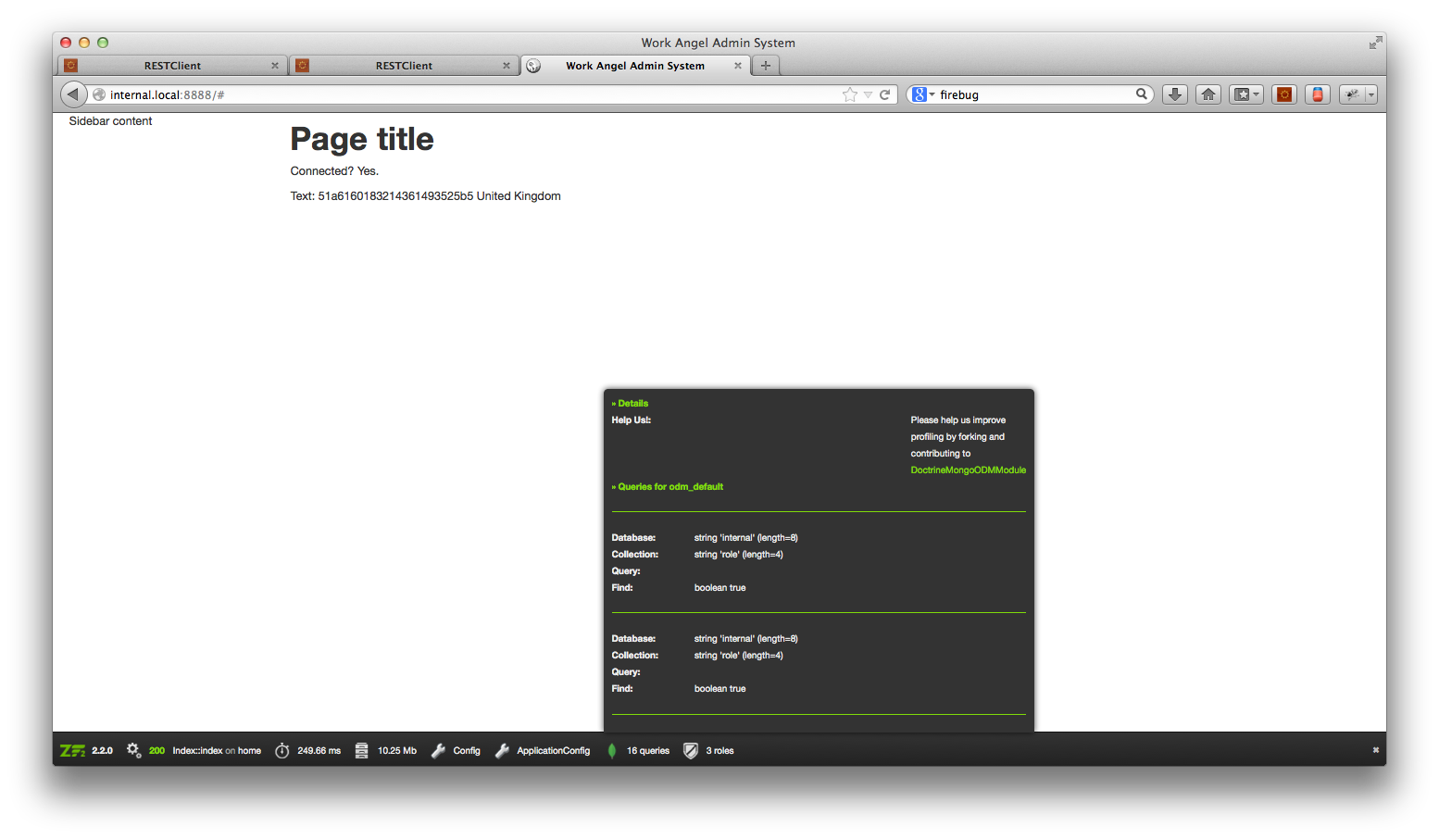
Task: Click the ApplicationConfig label
Action: 553,751
